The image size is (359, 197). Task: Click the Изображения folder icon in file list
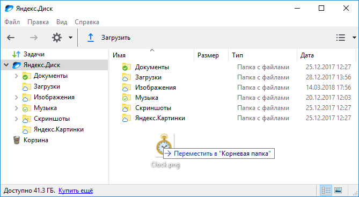(x=127, y=87)
